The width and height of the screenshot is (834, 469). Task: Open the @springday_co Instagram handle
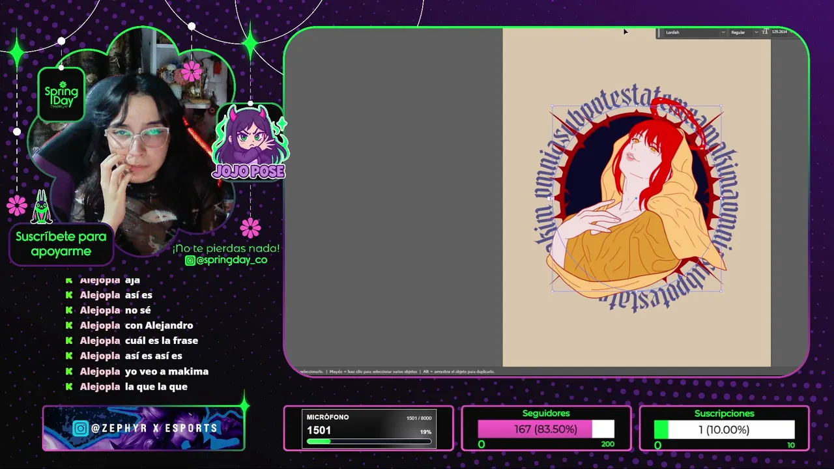(231, 260)
